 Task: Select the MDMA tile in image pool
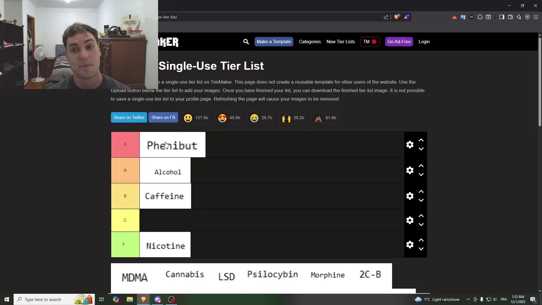pos(135,277)
